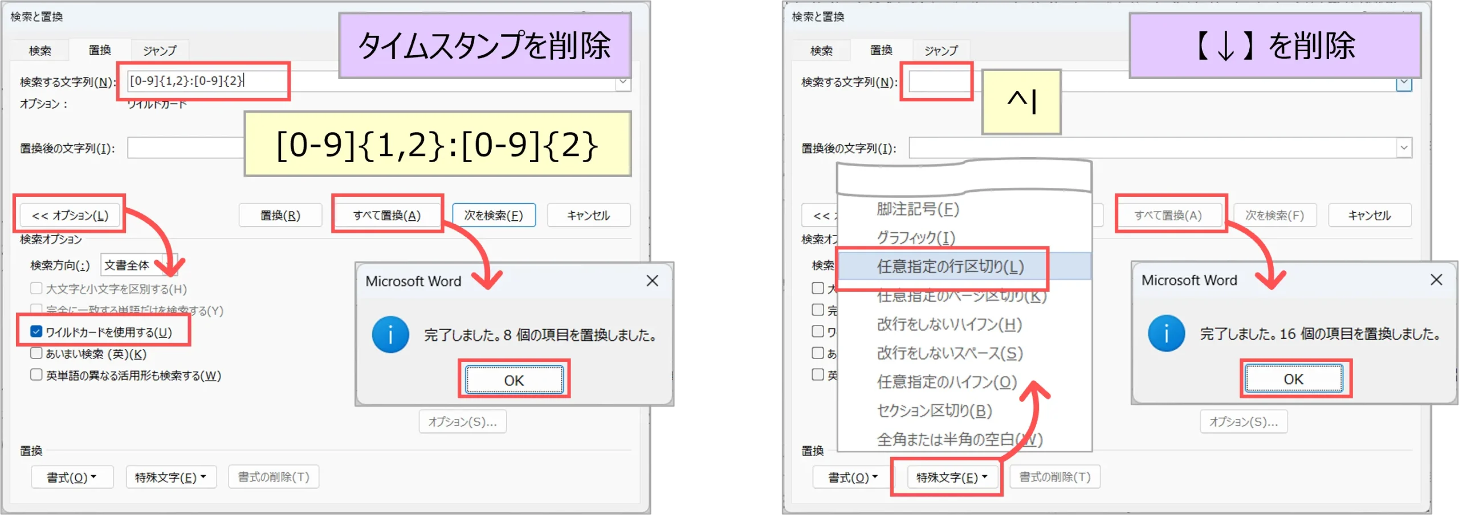Switch to the ジャンプ tab in the タイムスタンプを削除 dialog
1459x515 pixels.
(x=160, y=51)
